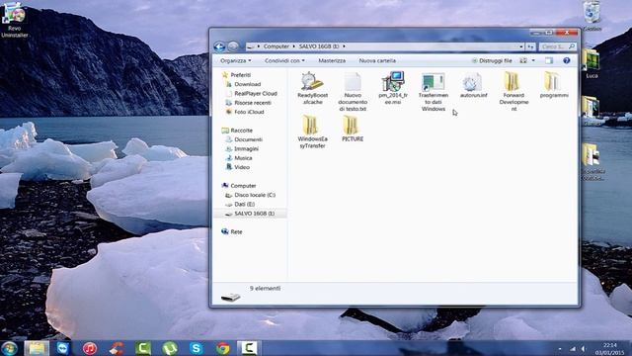Open the Condividi con dropdown

[x=284, y=60]
